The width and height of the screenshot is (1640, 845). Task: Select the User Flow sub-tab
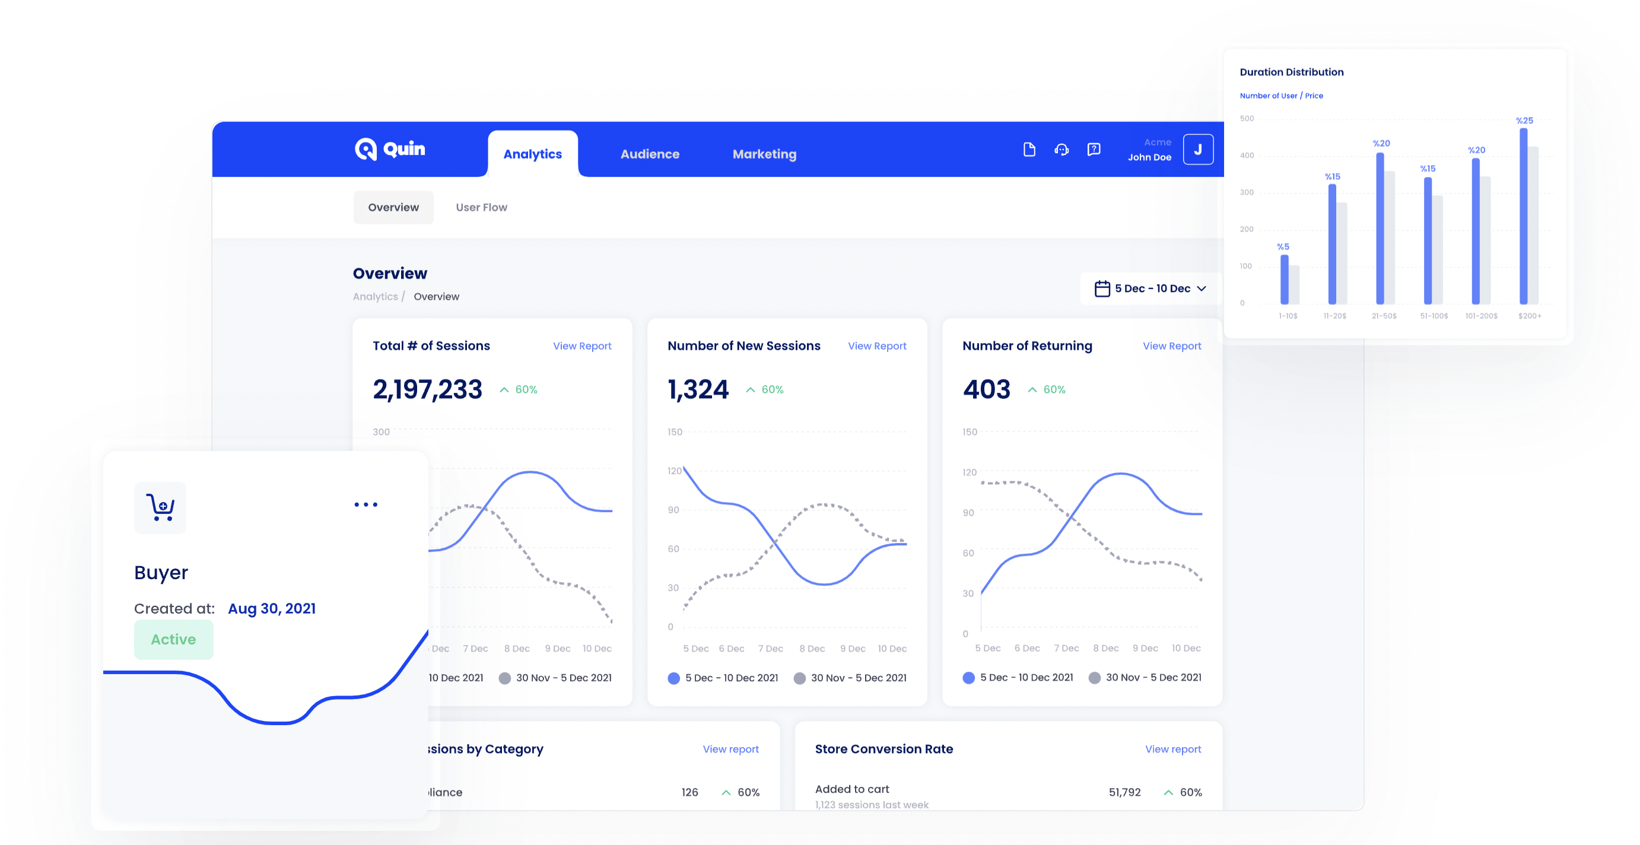click(481, 208)
